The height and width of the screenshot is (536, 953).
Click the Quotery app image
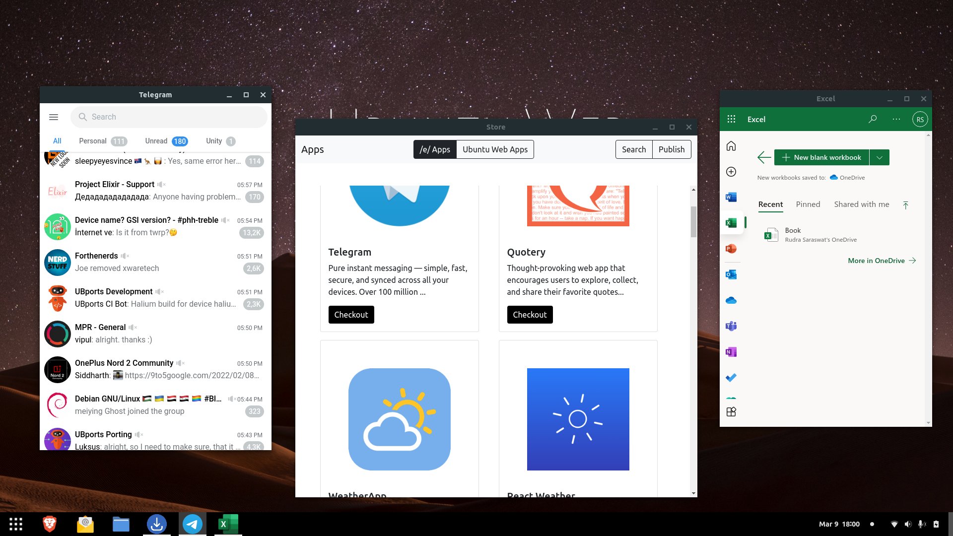(x=578, y=205)
